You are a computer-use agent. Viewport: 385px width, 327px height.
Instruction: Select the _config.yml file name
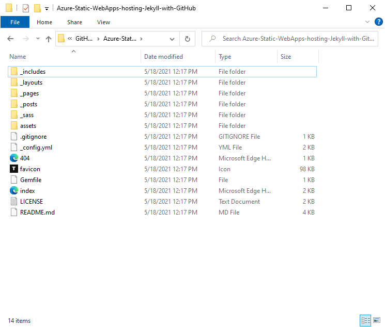click(36, 148)
